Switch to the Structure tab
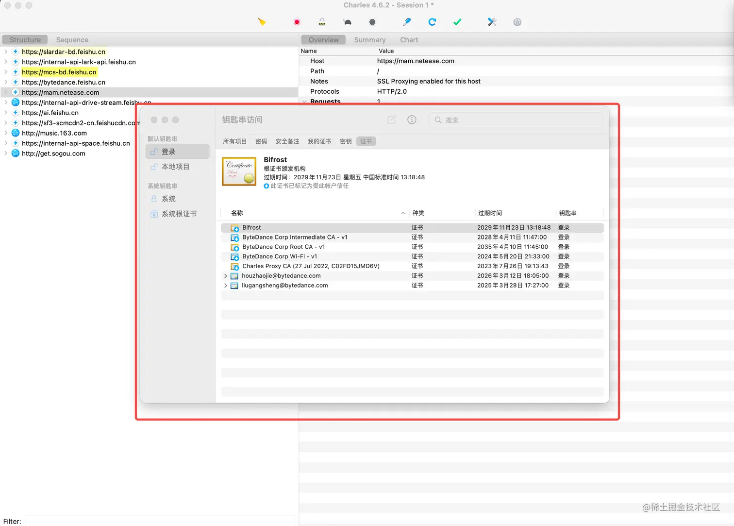 pos(25,40)
